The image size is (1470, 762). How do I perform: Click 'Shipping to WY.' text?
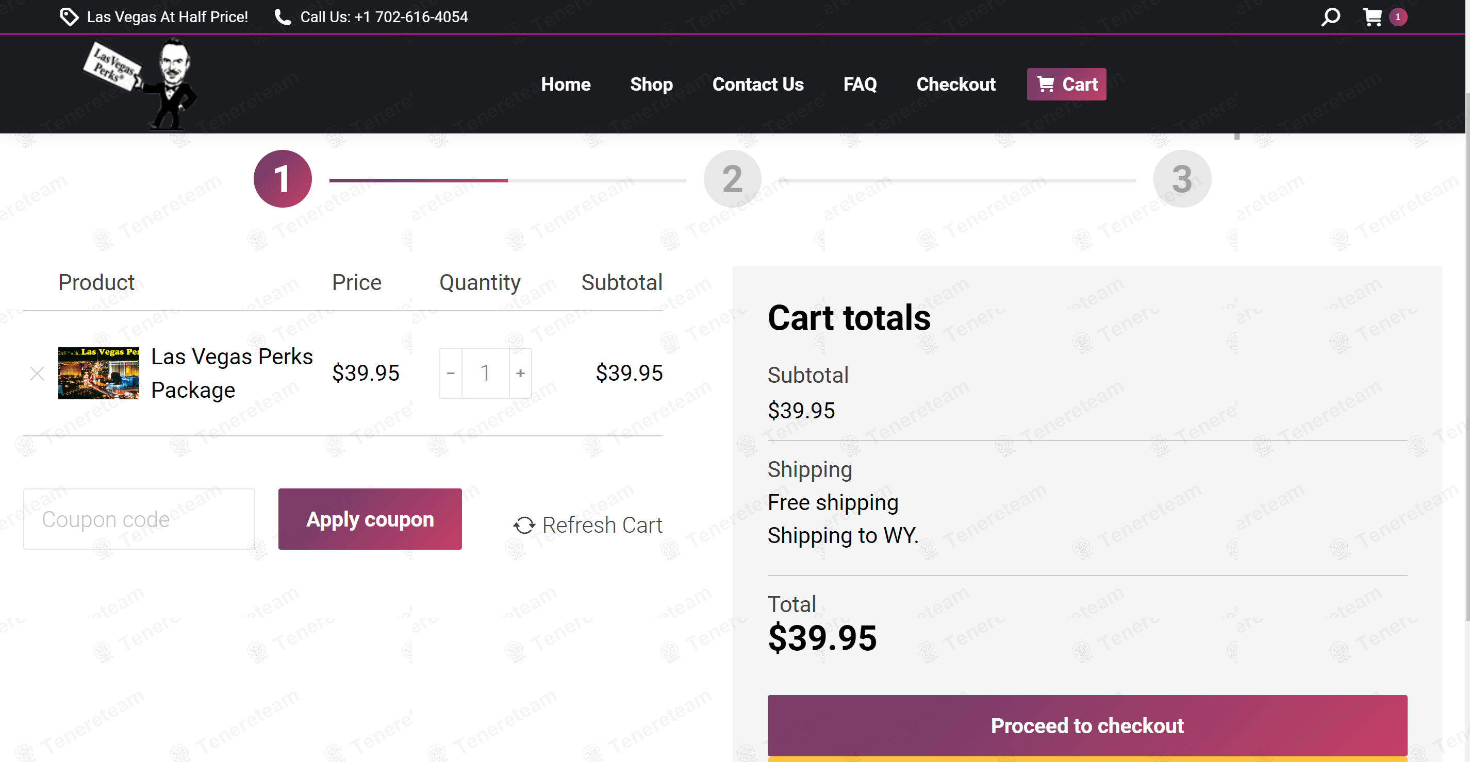pos(843,536)
